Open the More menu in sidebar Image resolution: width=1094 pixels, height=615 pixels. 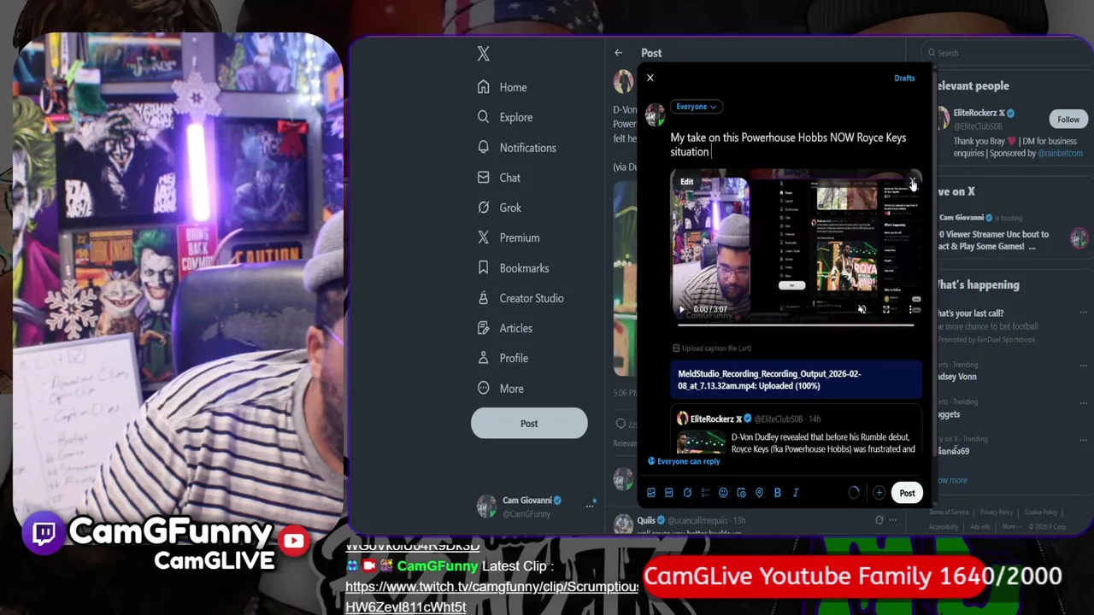(x=501, y=389)
